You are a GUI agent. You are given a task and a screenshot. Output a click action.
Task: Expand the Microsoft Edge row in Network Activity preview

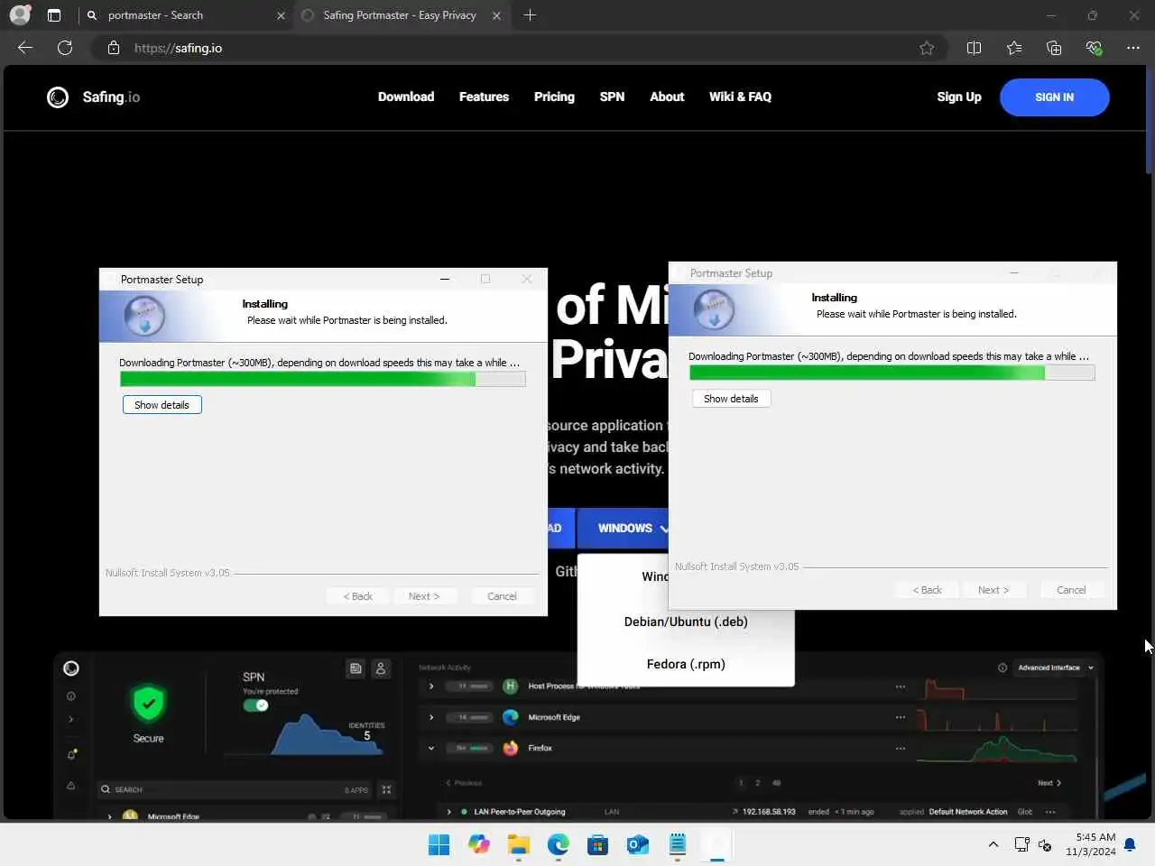coord(431,717)
